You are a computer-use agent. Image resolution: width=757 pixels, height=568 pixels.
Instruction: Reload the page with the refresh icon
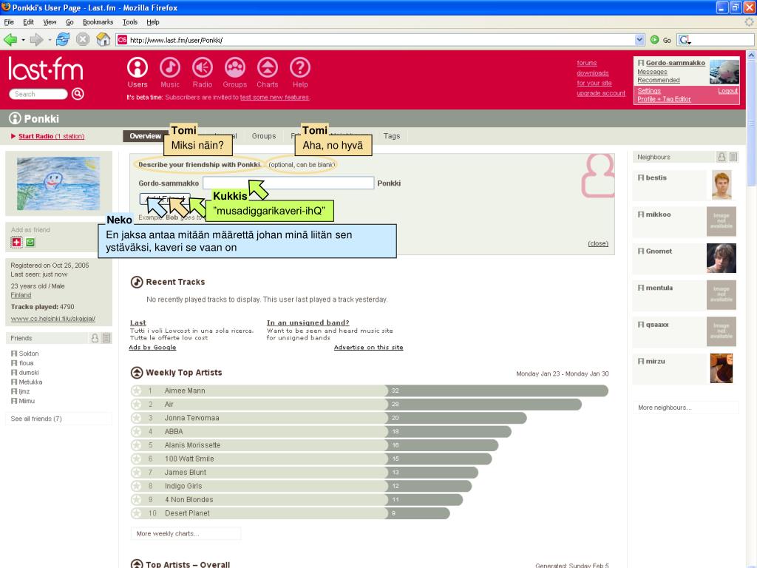pos(63,40)
